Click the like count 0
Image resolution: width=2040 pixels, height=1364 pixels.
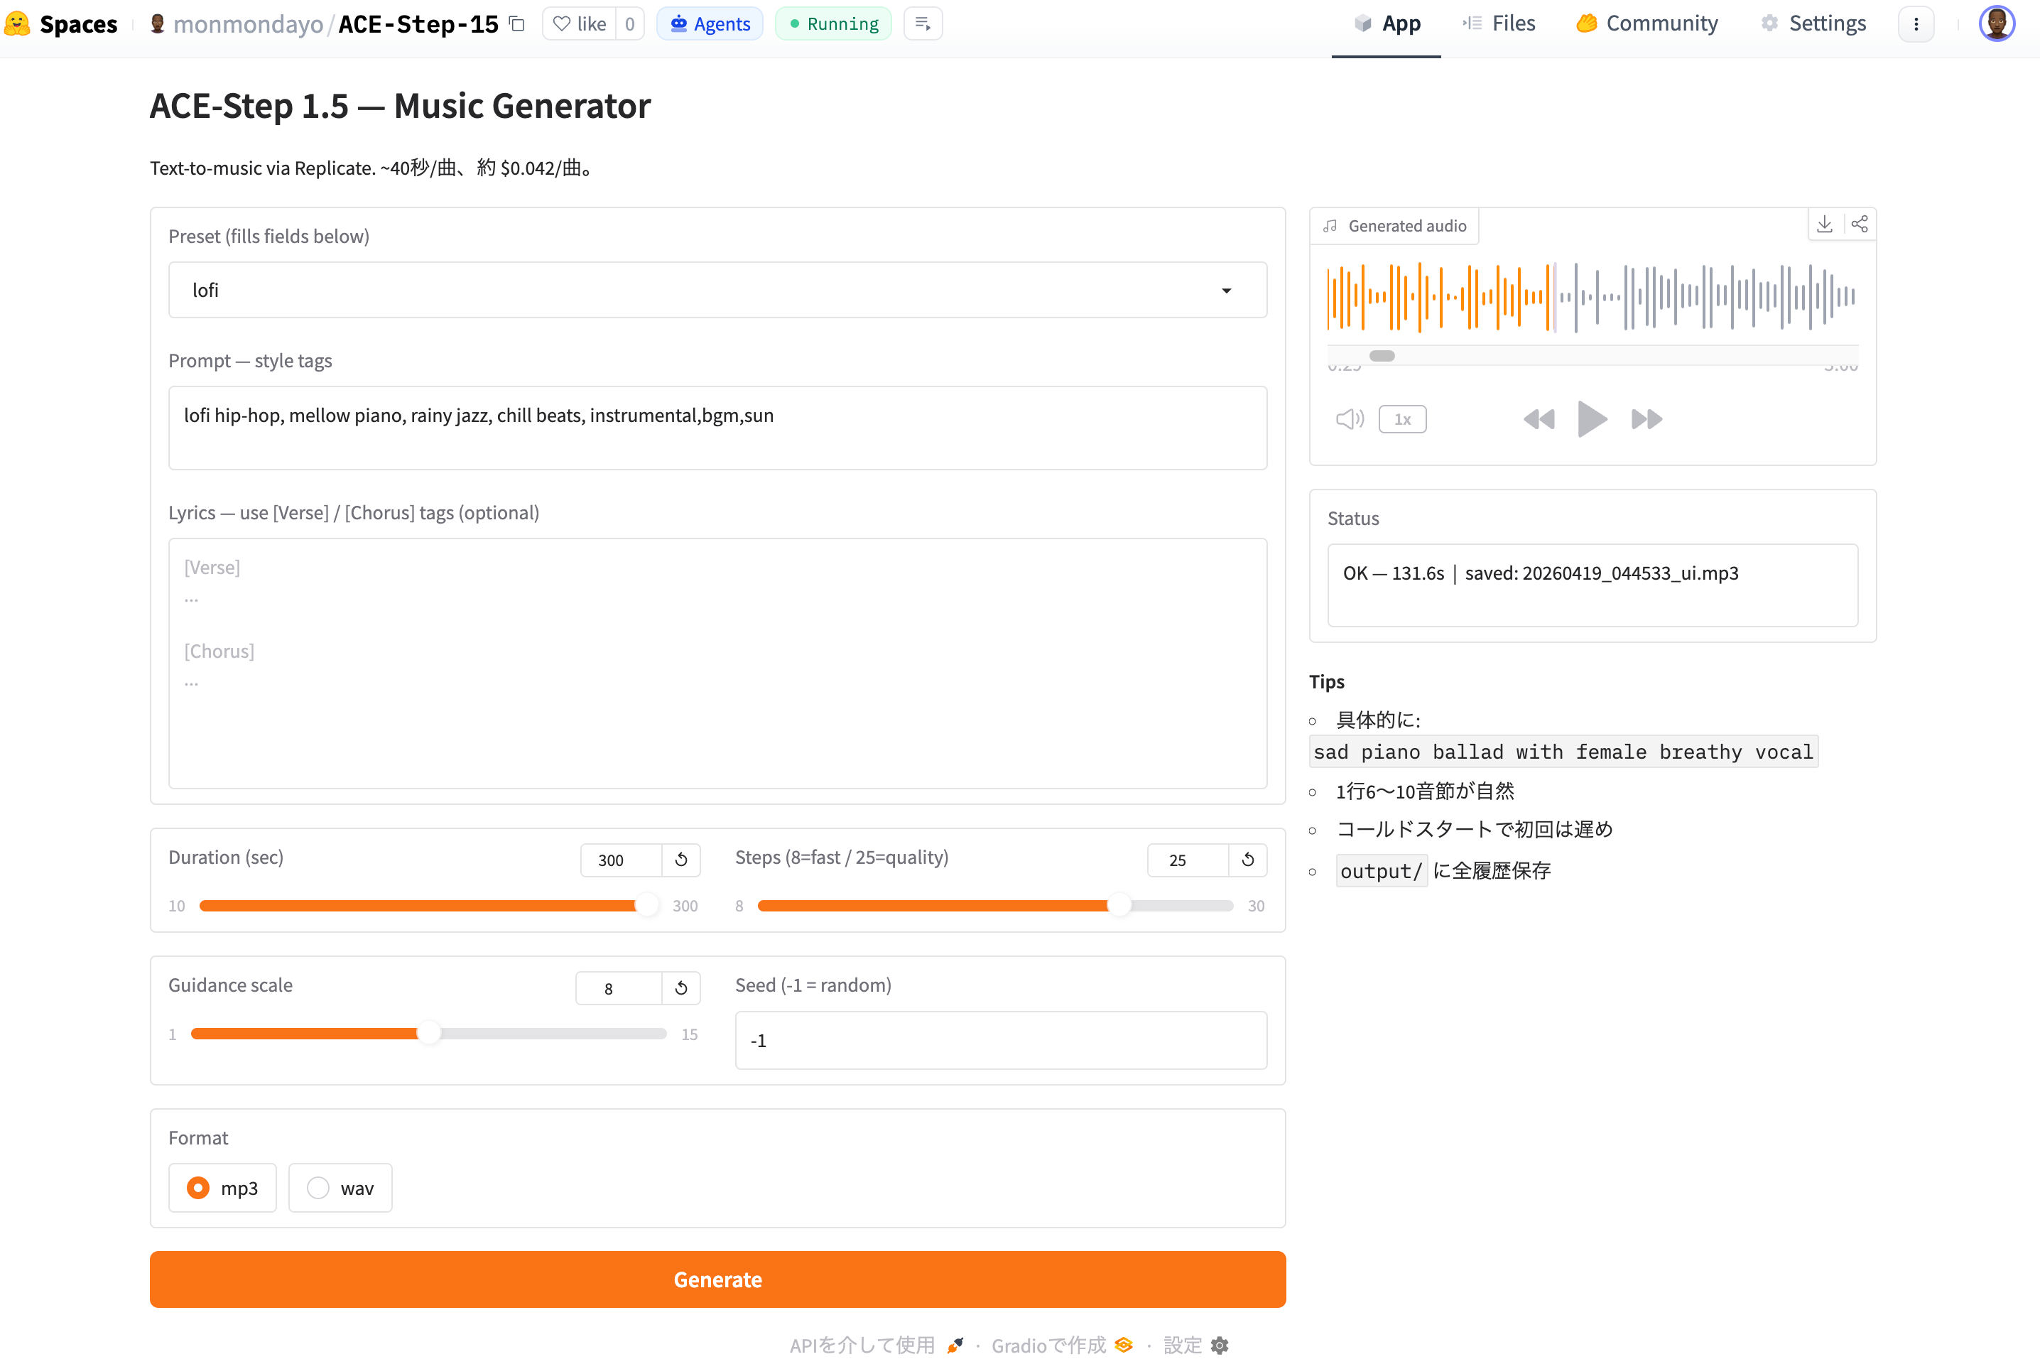tap(629, 23)
